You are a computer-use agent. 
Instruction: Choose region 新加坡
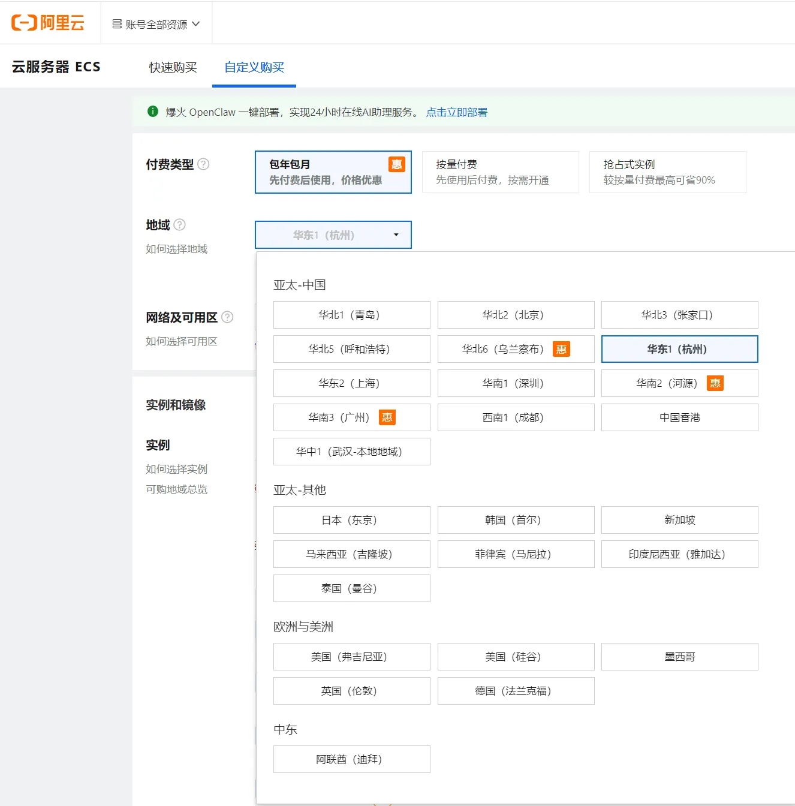point(680,520)
